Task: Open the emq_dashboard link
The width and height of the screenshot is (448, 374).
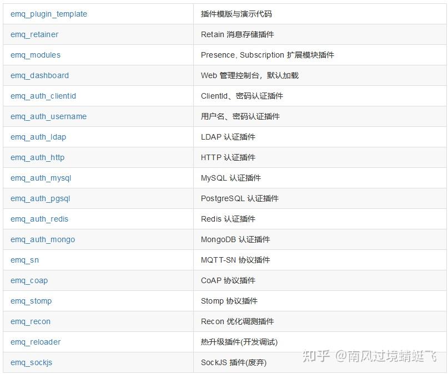Action: click(x=40, y=75)
